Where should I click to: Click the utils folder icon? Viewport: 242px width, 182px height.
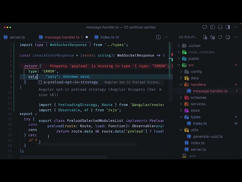(x=186, y=130)
